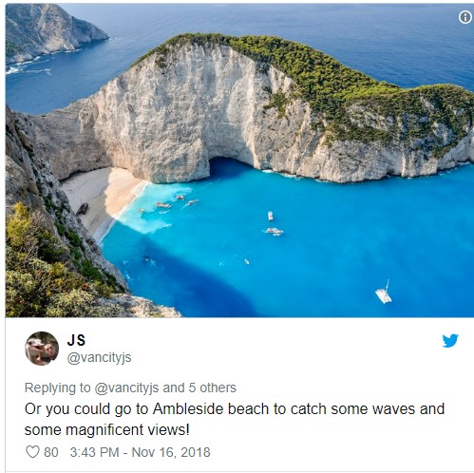The image size is (474, 473).
Task: Select the "some magnificent views!" tweet line
Action: (x=107, y=430)
